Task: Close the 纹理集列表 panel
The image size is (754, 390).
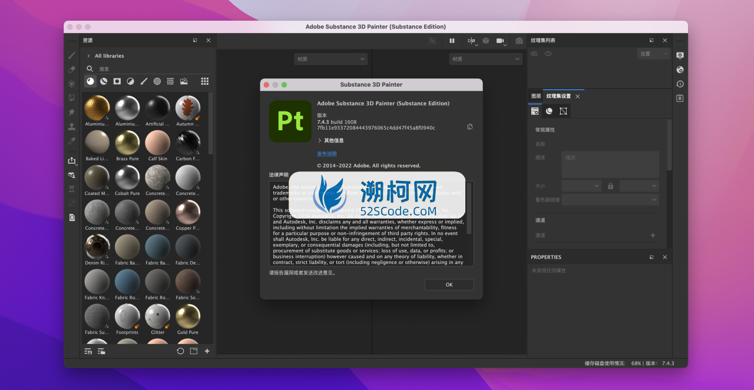Action: [665, 40]
